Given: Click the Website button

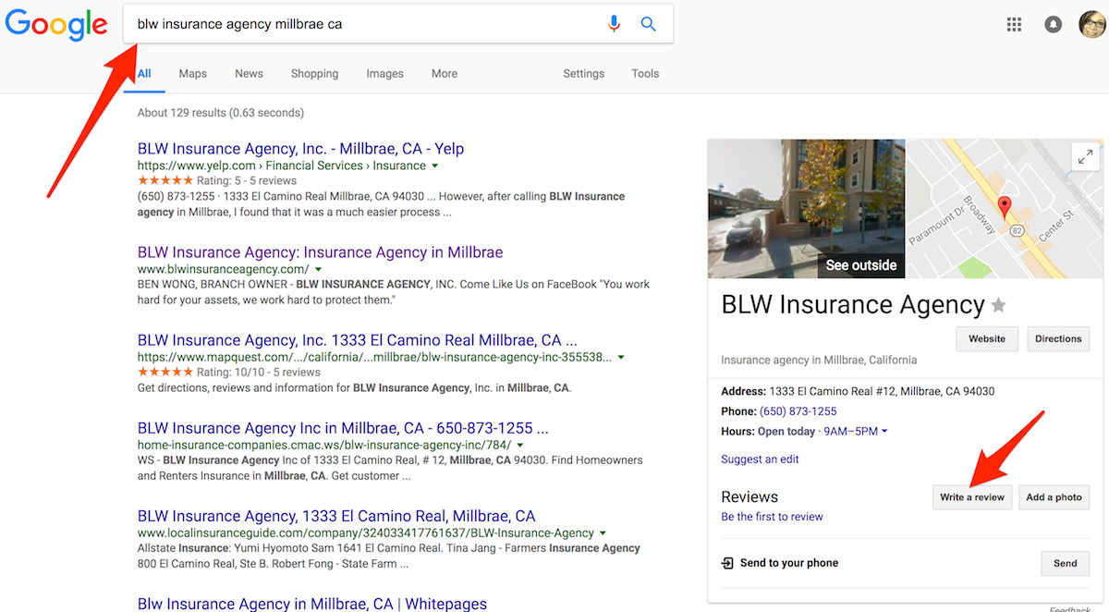Looking at the screenshot, I should coord(987,339).
